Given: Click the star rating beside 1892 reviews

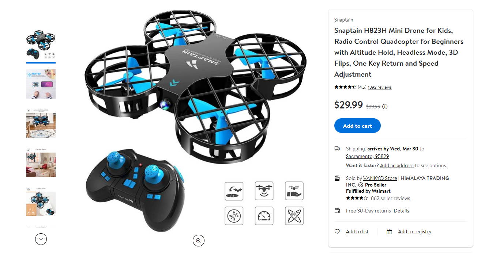Looking at the screenshot, I should (345, 87).
